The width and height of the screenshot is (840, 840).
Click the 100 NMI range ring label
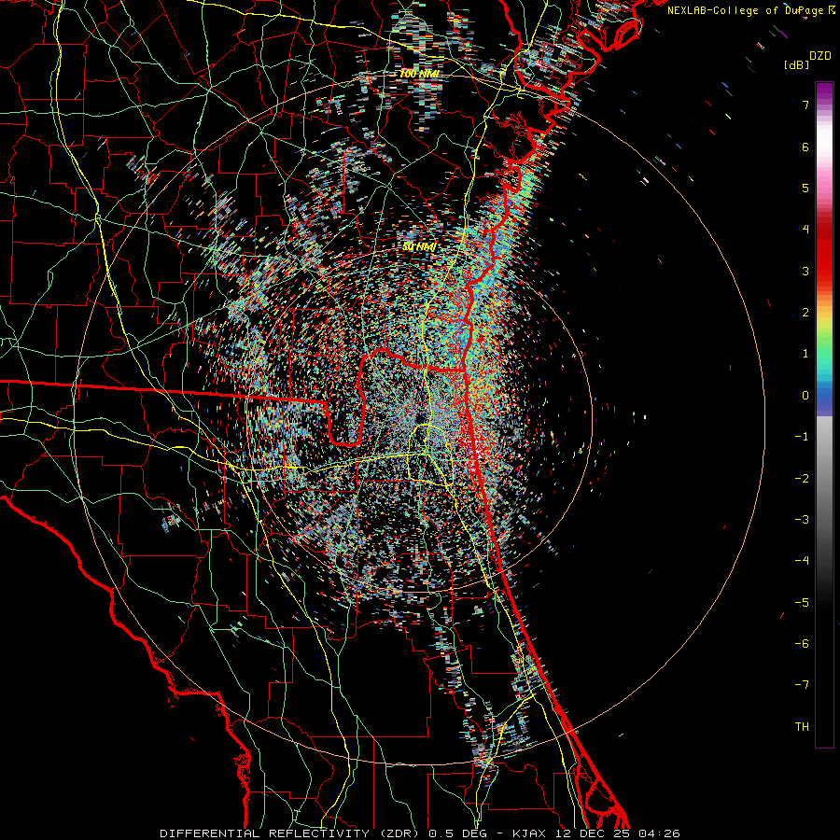419,74
